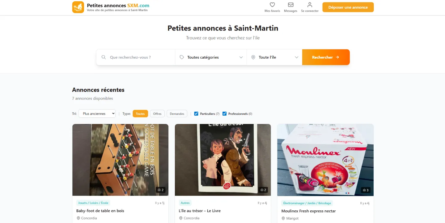445x223 pixels.
Task: Click the category pin icon beside Toutes catégories
Action: pyautogui.click(x=182, y=57)
